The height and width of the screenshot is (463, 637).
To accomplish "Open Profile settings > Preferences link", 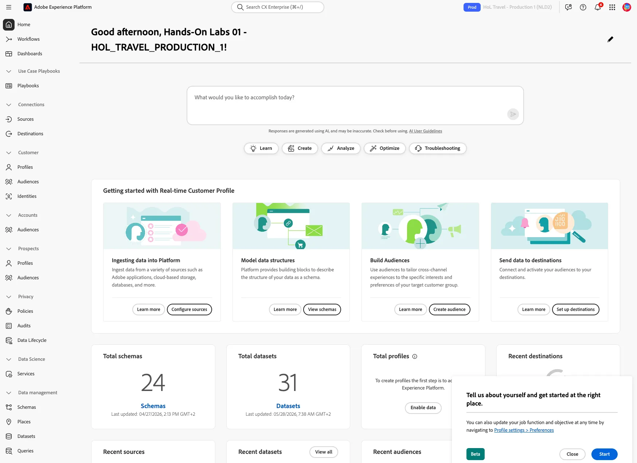I will point(524,430).
